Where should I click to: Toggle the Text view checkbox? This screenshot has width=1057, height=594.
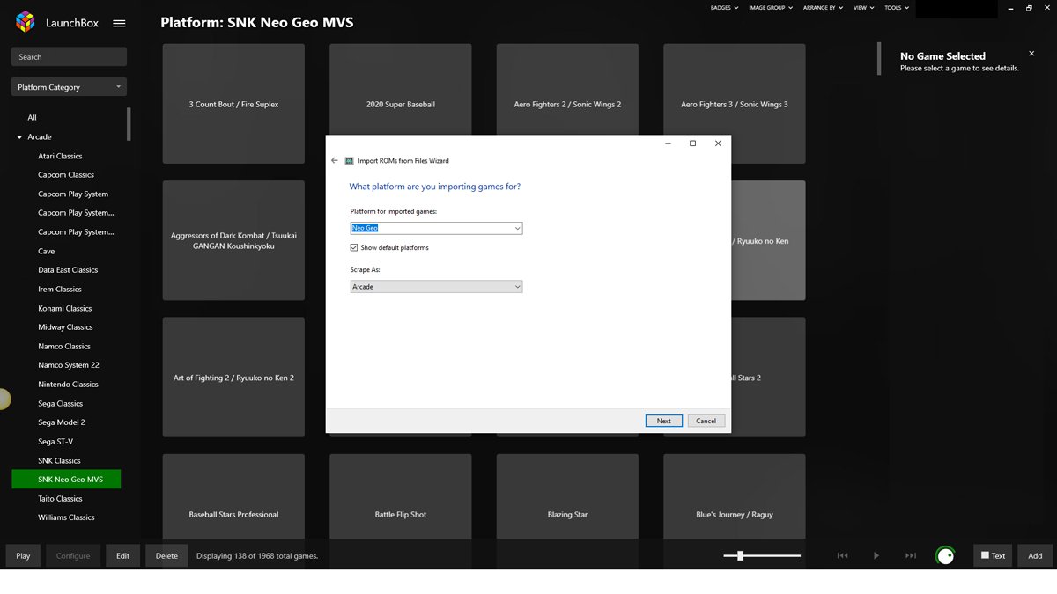[x=986, y=555]
